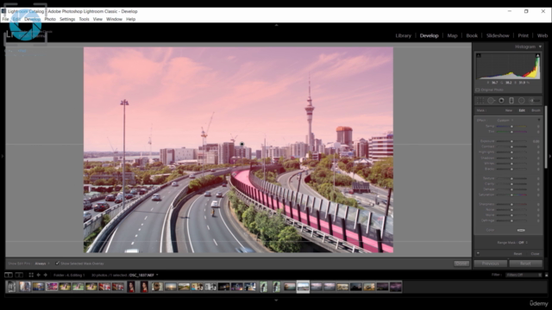The width and height of the screenshot is (552, 310).
Task: Switch to the Book module
Action: click(x=472, y=35)
